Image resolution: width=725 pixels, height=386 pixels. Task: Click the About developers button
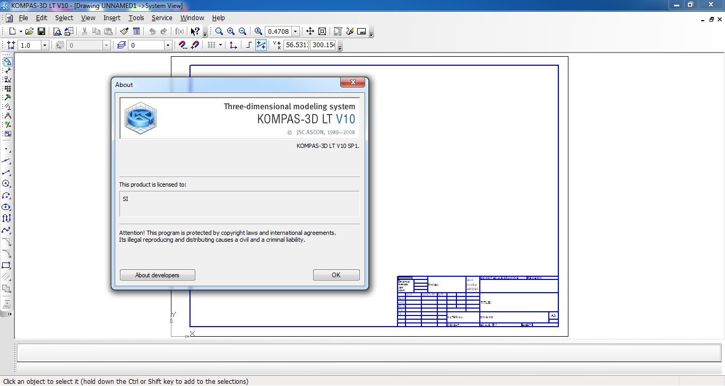click(158, 275)
